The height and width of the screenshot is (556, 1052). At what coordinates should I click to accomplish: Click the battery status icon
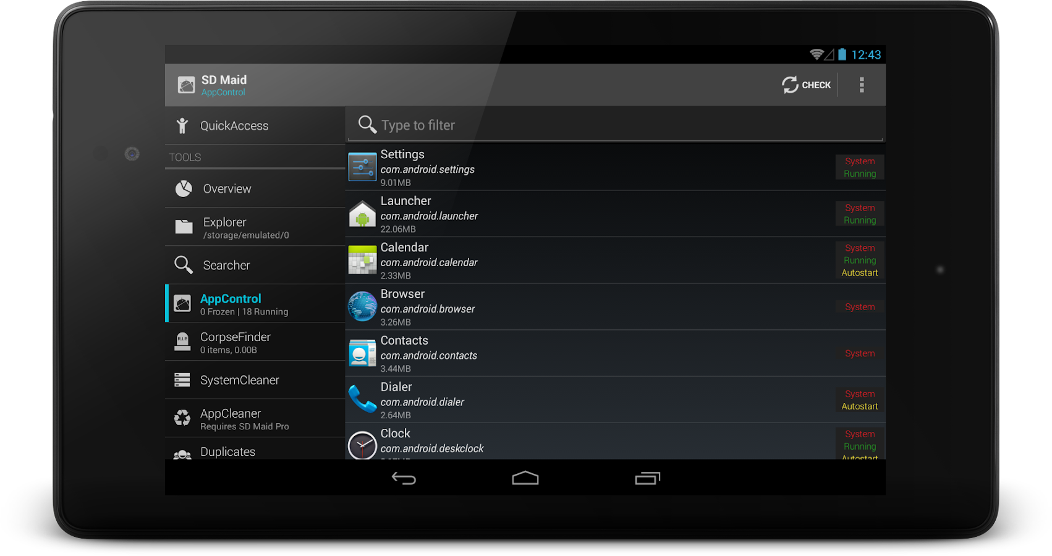(x=842, y=54)
